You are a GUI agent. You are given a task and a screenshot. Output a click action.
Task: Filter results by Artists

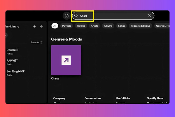coord(94,26)
